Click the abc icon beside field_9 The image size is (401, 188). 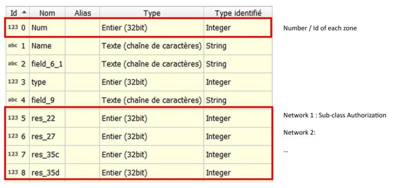tap(13, 100)
